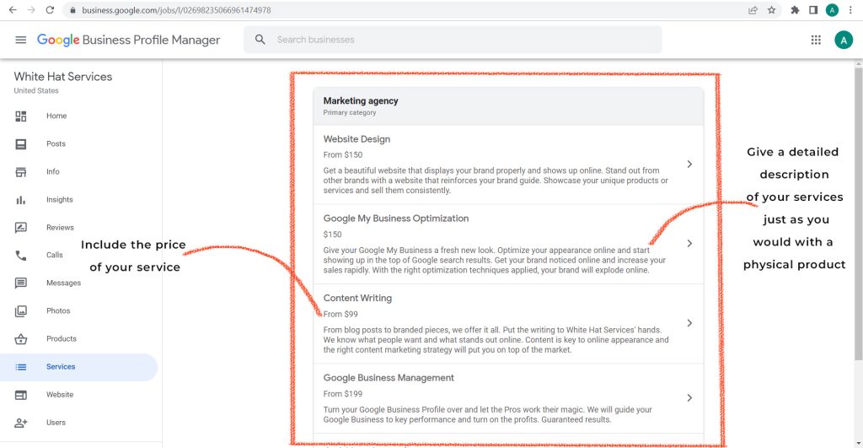The height and width of the screenshot is (448, 863).
Task: Expand the Content Writing service chevron
Action: click(x=689, y=323)
